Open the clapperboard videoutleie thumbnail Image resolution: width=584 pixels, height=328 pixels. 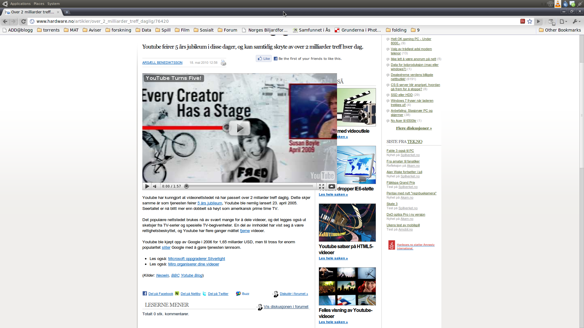coord(356,107)
